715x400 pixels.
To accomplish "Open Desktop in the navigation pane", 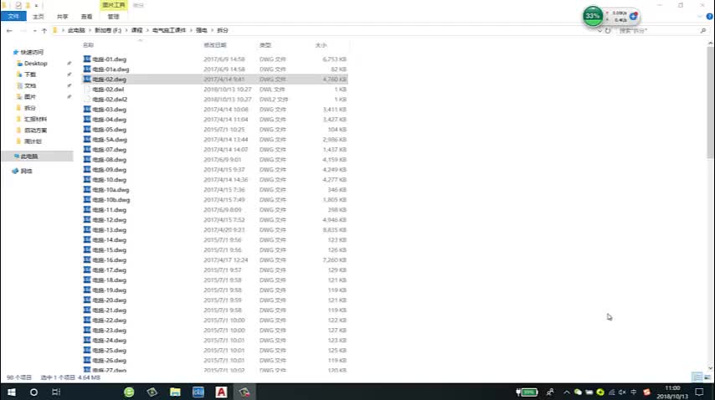I will (x=35, y=64).
